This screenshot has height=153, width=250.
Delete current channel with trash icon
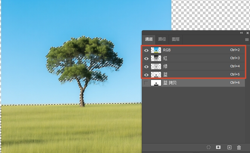(x=239, y=147)
